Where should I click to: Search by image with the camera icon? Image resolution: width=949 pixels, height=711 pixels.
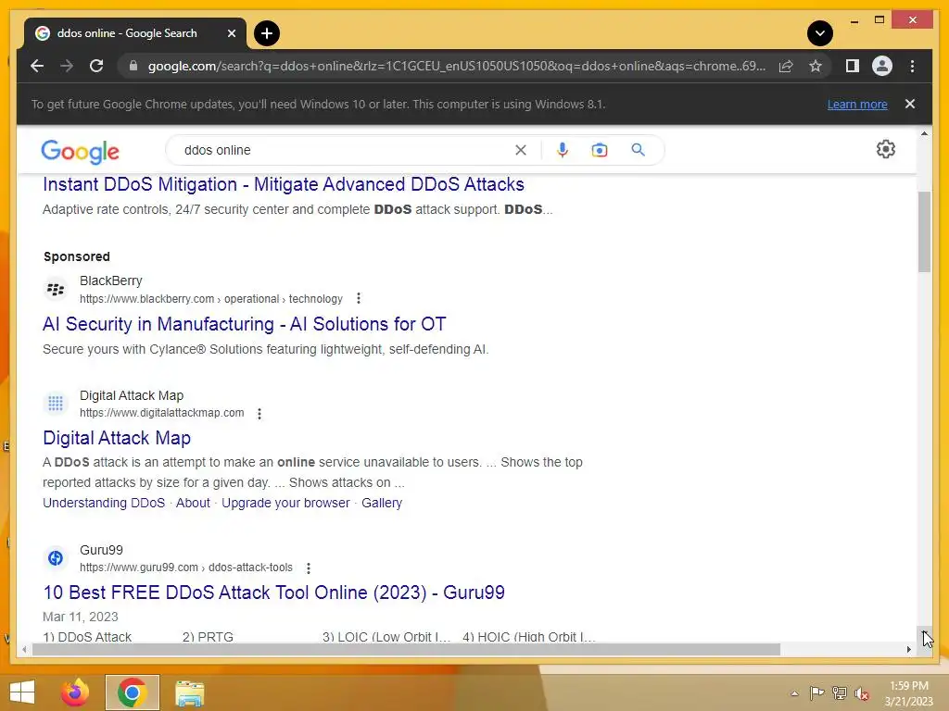tap(600, 150)
